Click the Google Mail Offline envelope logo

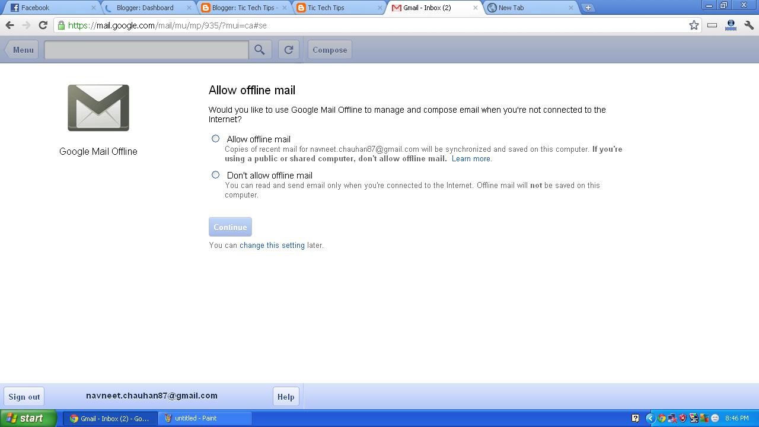point(98,108)
